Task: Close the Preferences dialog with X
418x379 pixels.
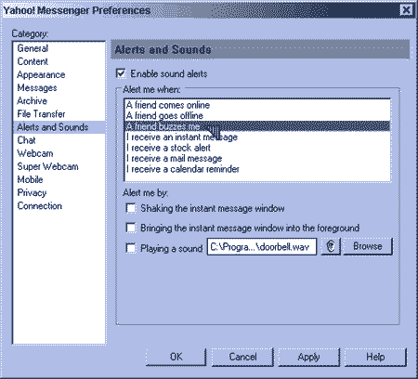Action: (406, 10)
